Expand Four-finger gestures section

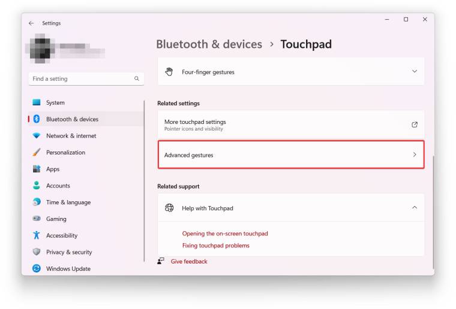(x=414, y=72)
